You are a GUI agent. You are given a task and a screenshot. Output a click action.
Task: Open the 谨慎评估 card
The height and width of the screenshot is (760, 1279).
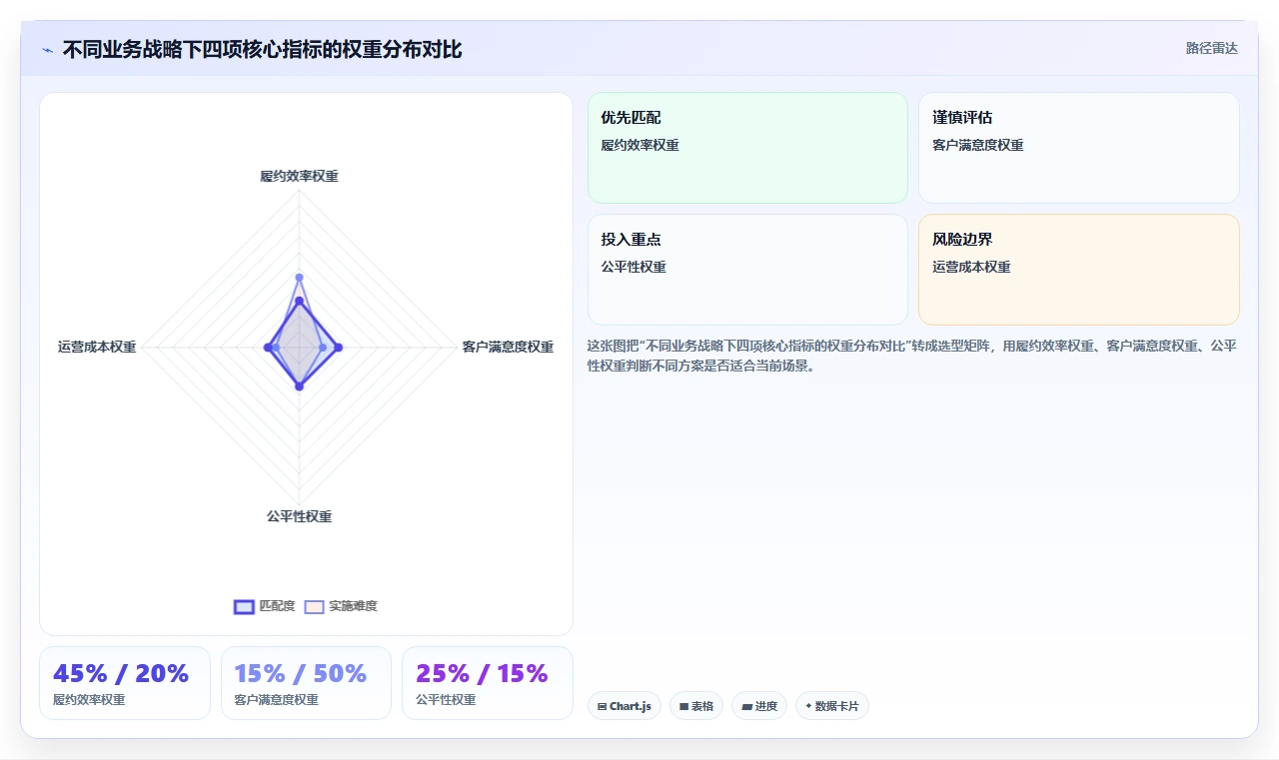[1079, 148]
